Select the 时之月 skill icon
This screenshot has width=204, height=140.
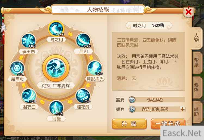[56, 28]
